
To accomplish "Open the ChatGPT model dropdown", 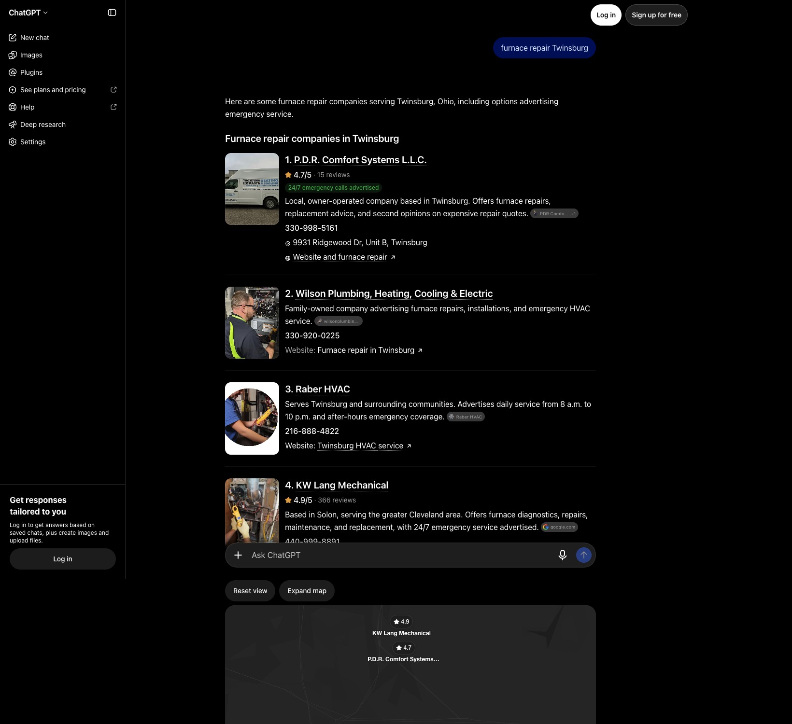I will [x=28, y=13].
